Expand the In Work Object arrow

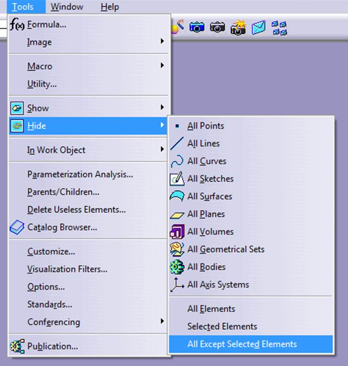tap(162, 149)
